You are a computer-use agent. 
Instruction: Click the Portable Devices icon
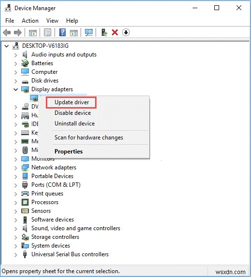coord(25,176)
